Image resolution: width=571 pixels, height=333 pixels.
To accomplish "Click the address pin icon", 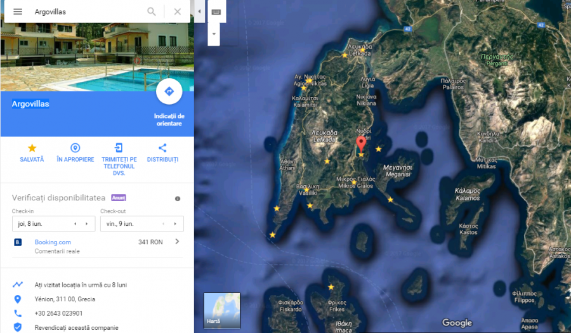I will tap(18, 299).
